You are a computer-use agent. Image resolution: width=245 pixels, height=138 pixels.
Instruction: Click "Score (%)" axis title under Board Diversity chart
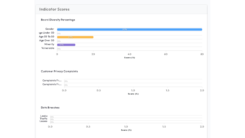click(x=129, y=58)
